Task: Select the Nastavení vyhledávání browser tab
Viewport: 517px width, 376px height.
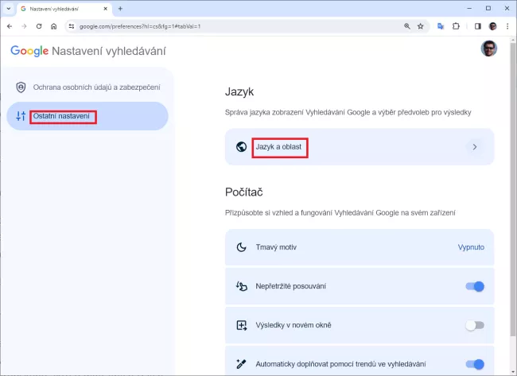Action: pos(64,9)
